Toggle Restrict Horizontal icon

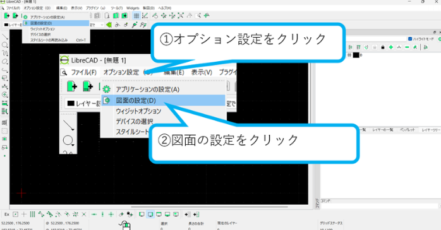click(x=94, y=214)
